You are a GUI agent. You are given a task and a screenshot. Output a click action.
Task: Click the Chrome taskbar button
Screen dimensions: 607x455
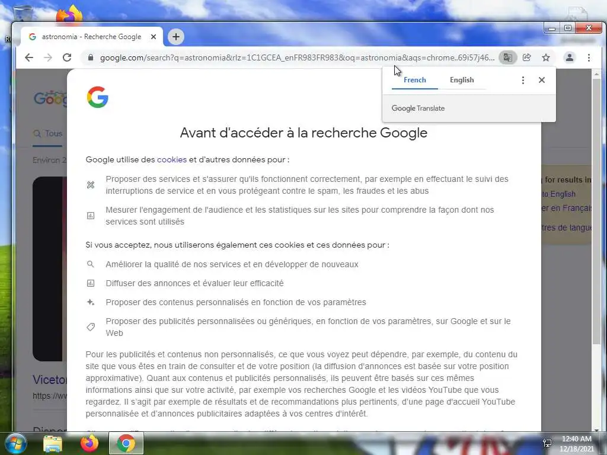click(126, 443)
